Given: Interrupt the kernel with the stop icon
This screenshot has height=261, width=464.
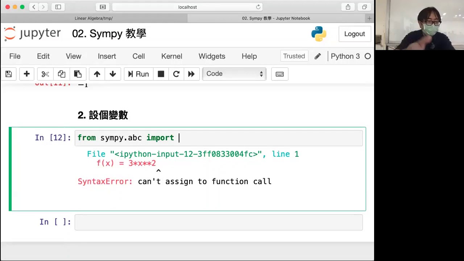Looking at the screenshot, I should 161,74.
